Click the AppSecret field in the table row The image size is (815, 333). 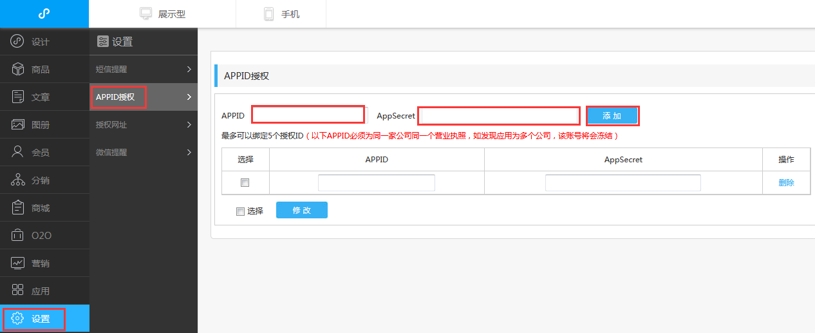(x=623, y=183)
